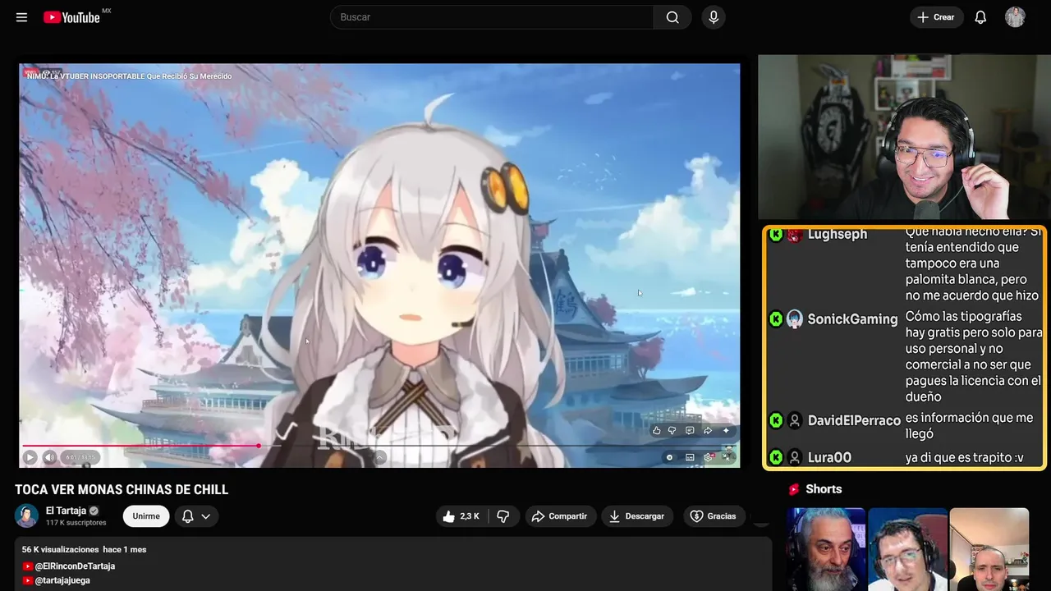Click the 117 K suscriptores text
Image resolution: width=1051 pixels, height=591 pixels.
(x=76, y=523)
